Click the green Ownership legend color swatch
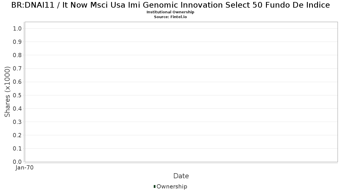 [155, 186]
